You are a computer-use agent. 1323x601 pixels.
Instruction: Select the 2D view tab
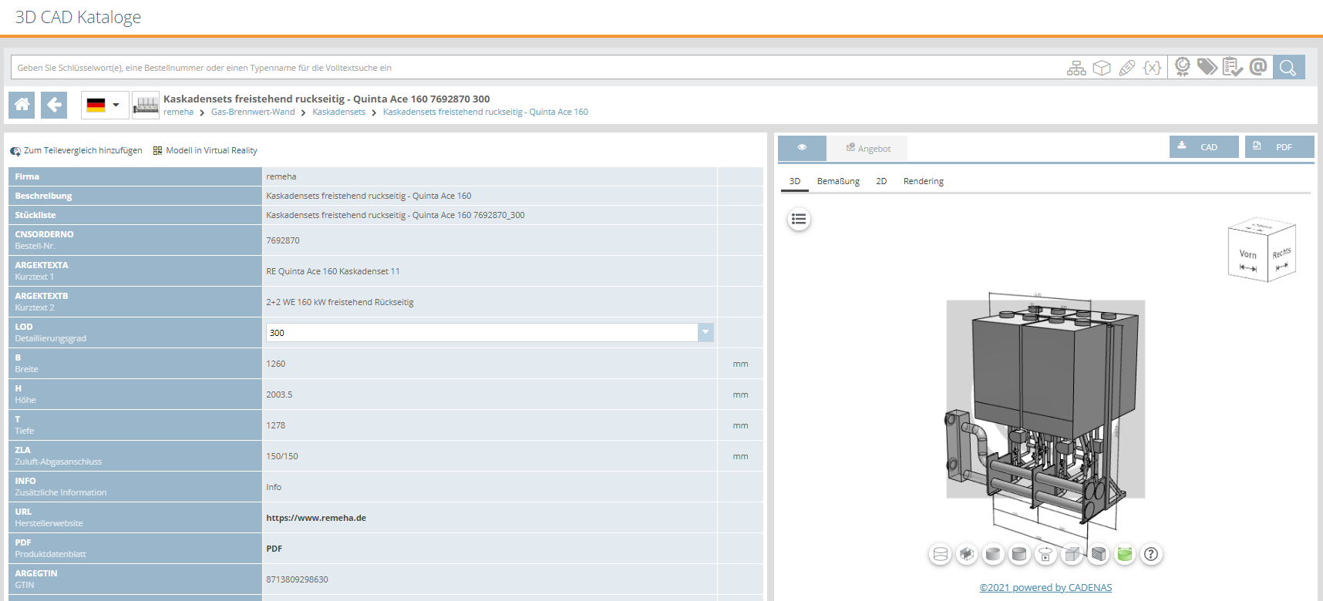click(881, 181)
